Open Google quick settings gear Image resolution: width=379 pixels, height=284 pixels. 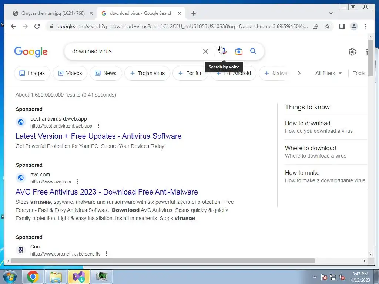coord(352,52)
